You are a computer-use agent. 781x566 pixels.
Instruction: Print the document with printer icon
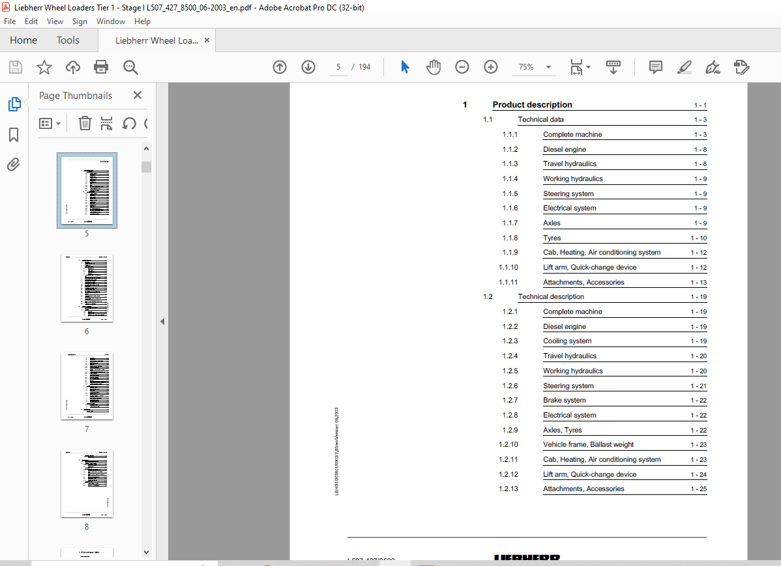point(101,67)
